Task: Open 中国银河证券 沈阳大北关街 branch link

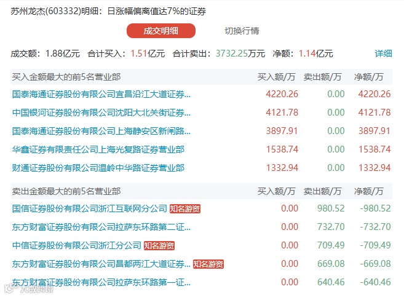Action: pos(101,113)
